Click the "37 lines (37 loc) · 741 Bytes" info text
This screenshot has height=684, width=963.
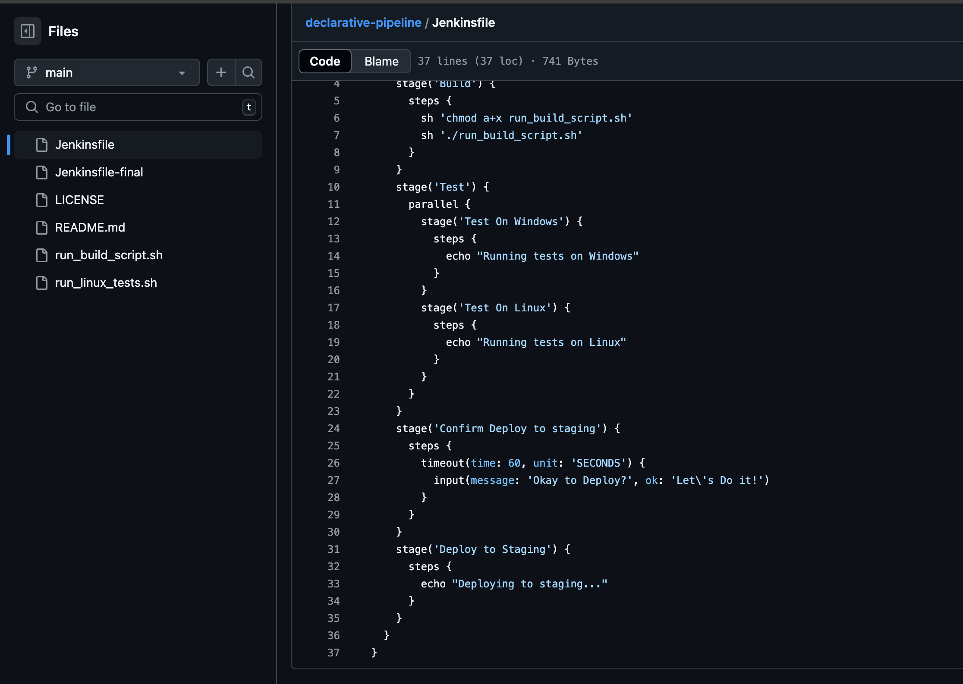coord(508,61)
